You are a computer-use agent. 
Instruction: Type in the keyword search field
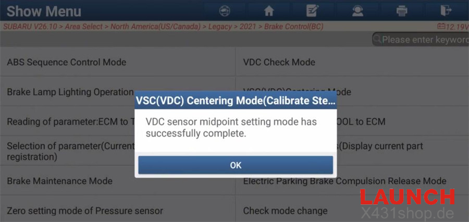[425, 40]
